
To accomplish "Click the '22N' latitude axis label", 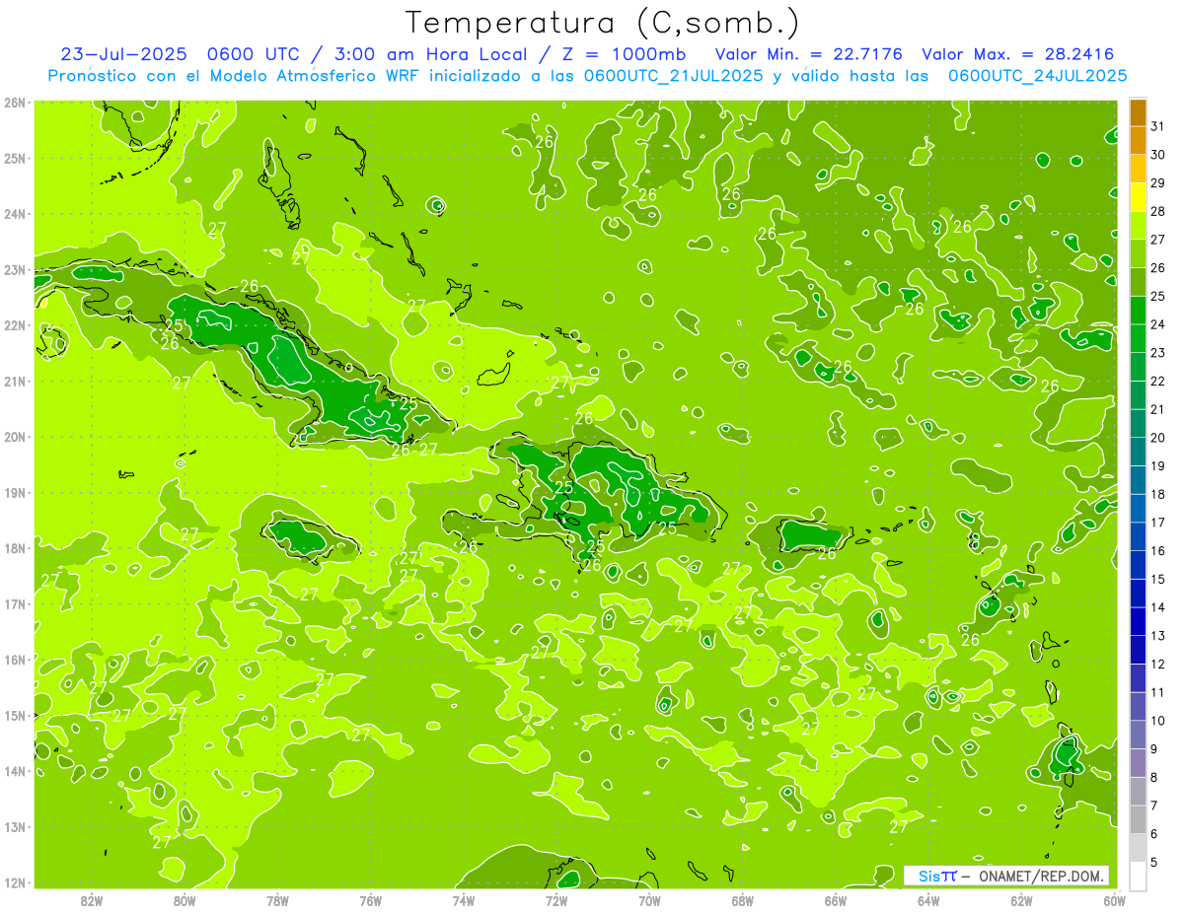I will (15, 325).
